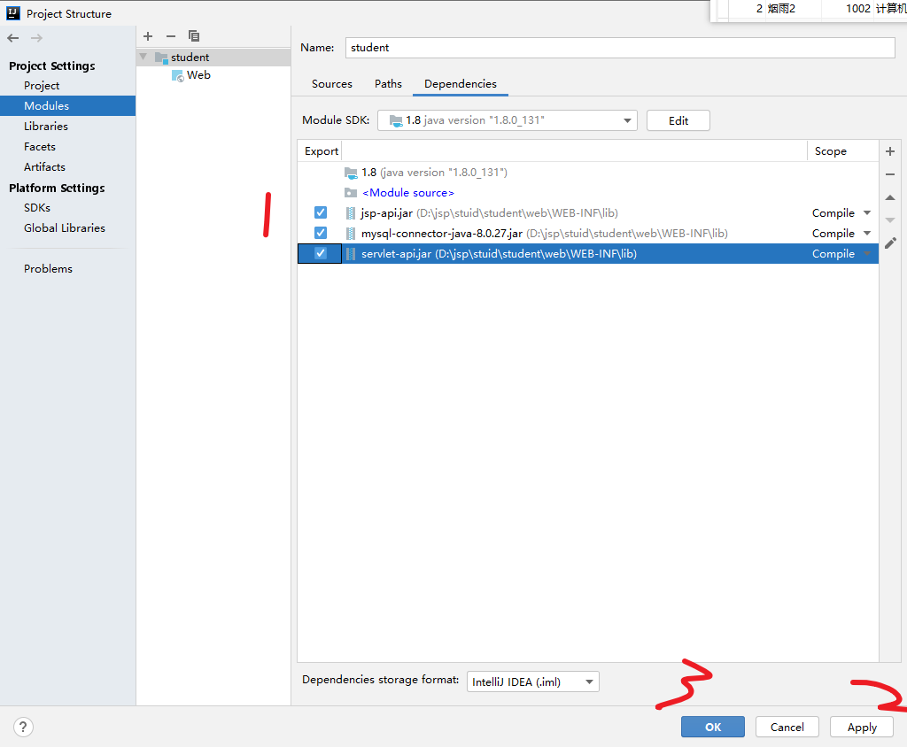Open Project settings section
The width and height of the screenshot is (907, 747).
(x=42, y=86)
